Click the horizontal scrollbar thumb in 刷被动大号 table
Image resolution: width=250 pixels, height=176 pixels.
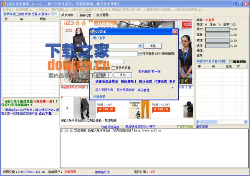(209, 122)
